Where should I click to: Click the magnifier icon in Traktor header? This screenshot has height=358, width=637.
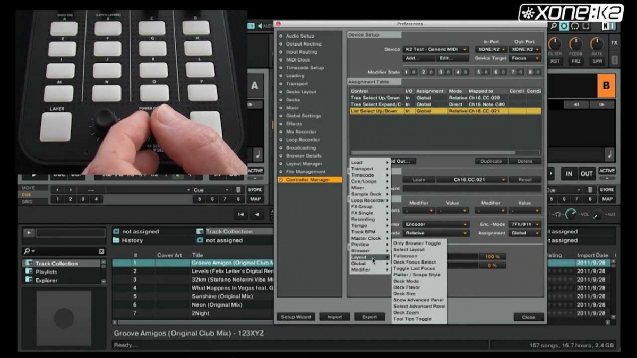pos(554,26)
